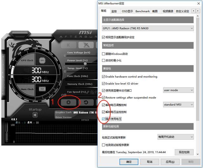Enable 启动时最小化 checkbox
The image size is (203, 168).
(103, 61)
